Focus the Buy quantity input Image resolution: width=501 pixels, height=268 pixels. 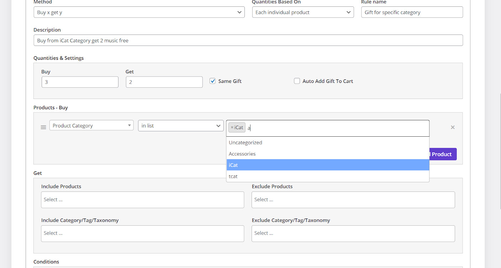pos(80,82)
